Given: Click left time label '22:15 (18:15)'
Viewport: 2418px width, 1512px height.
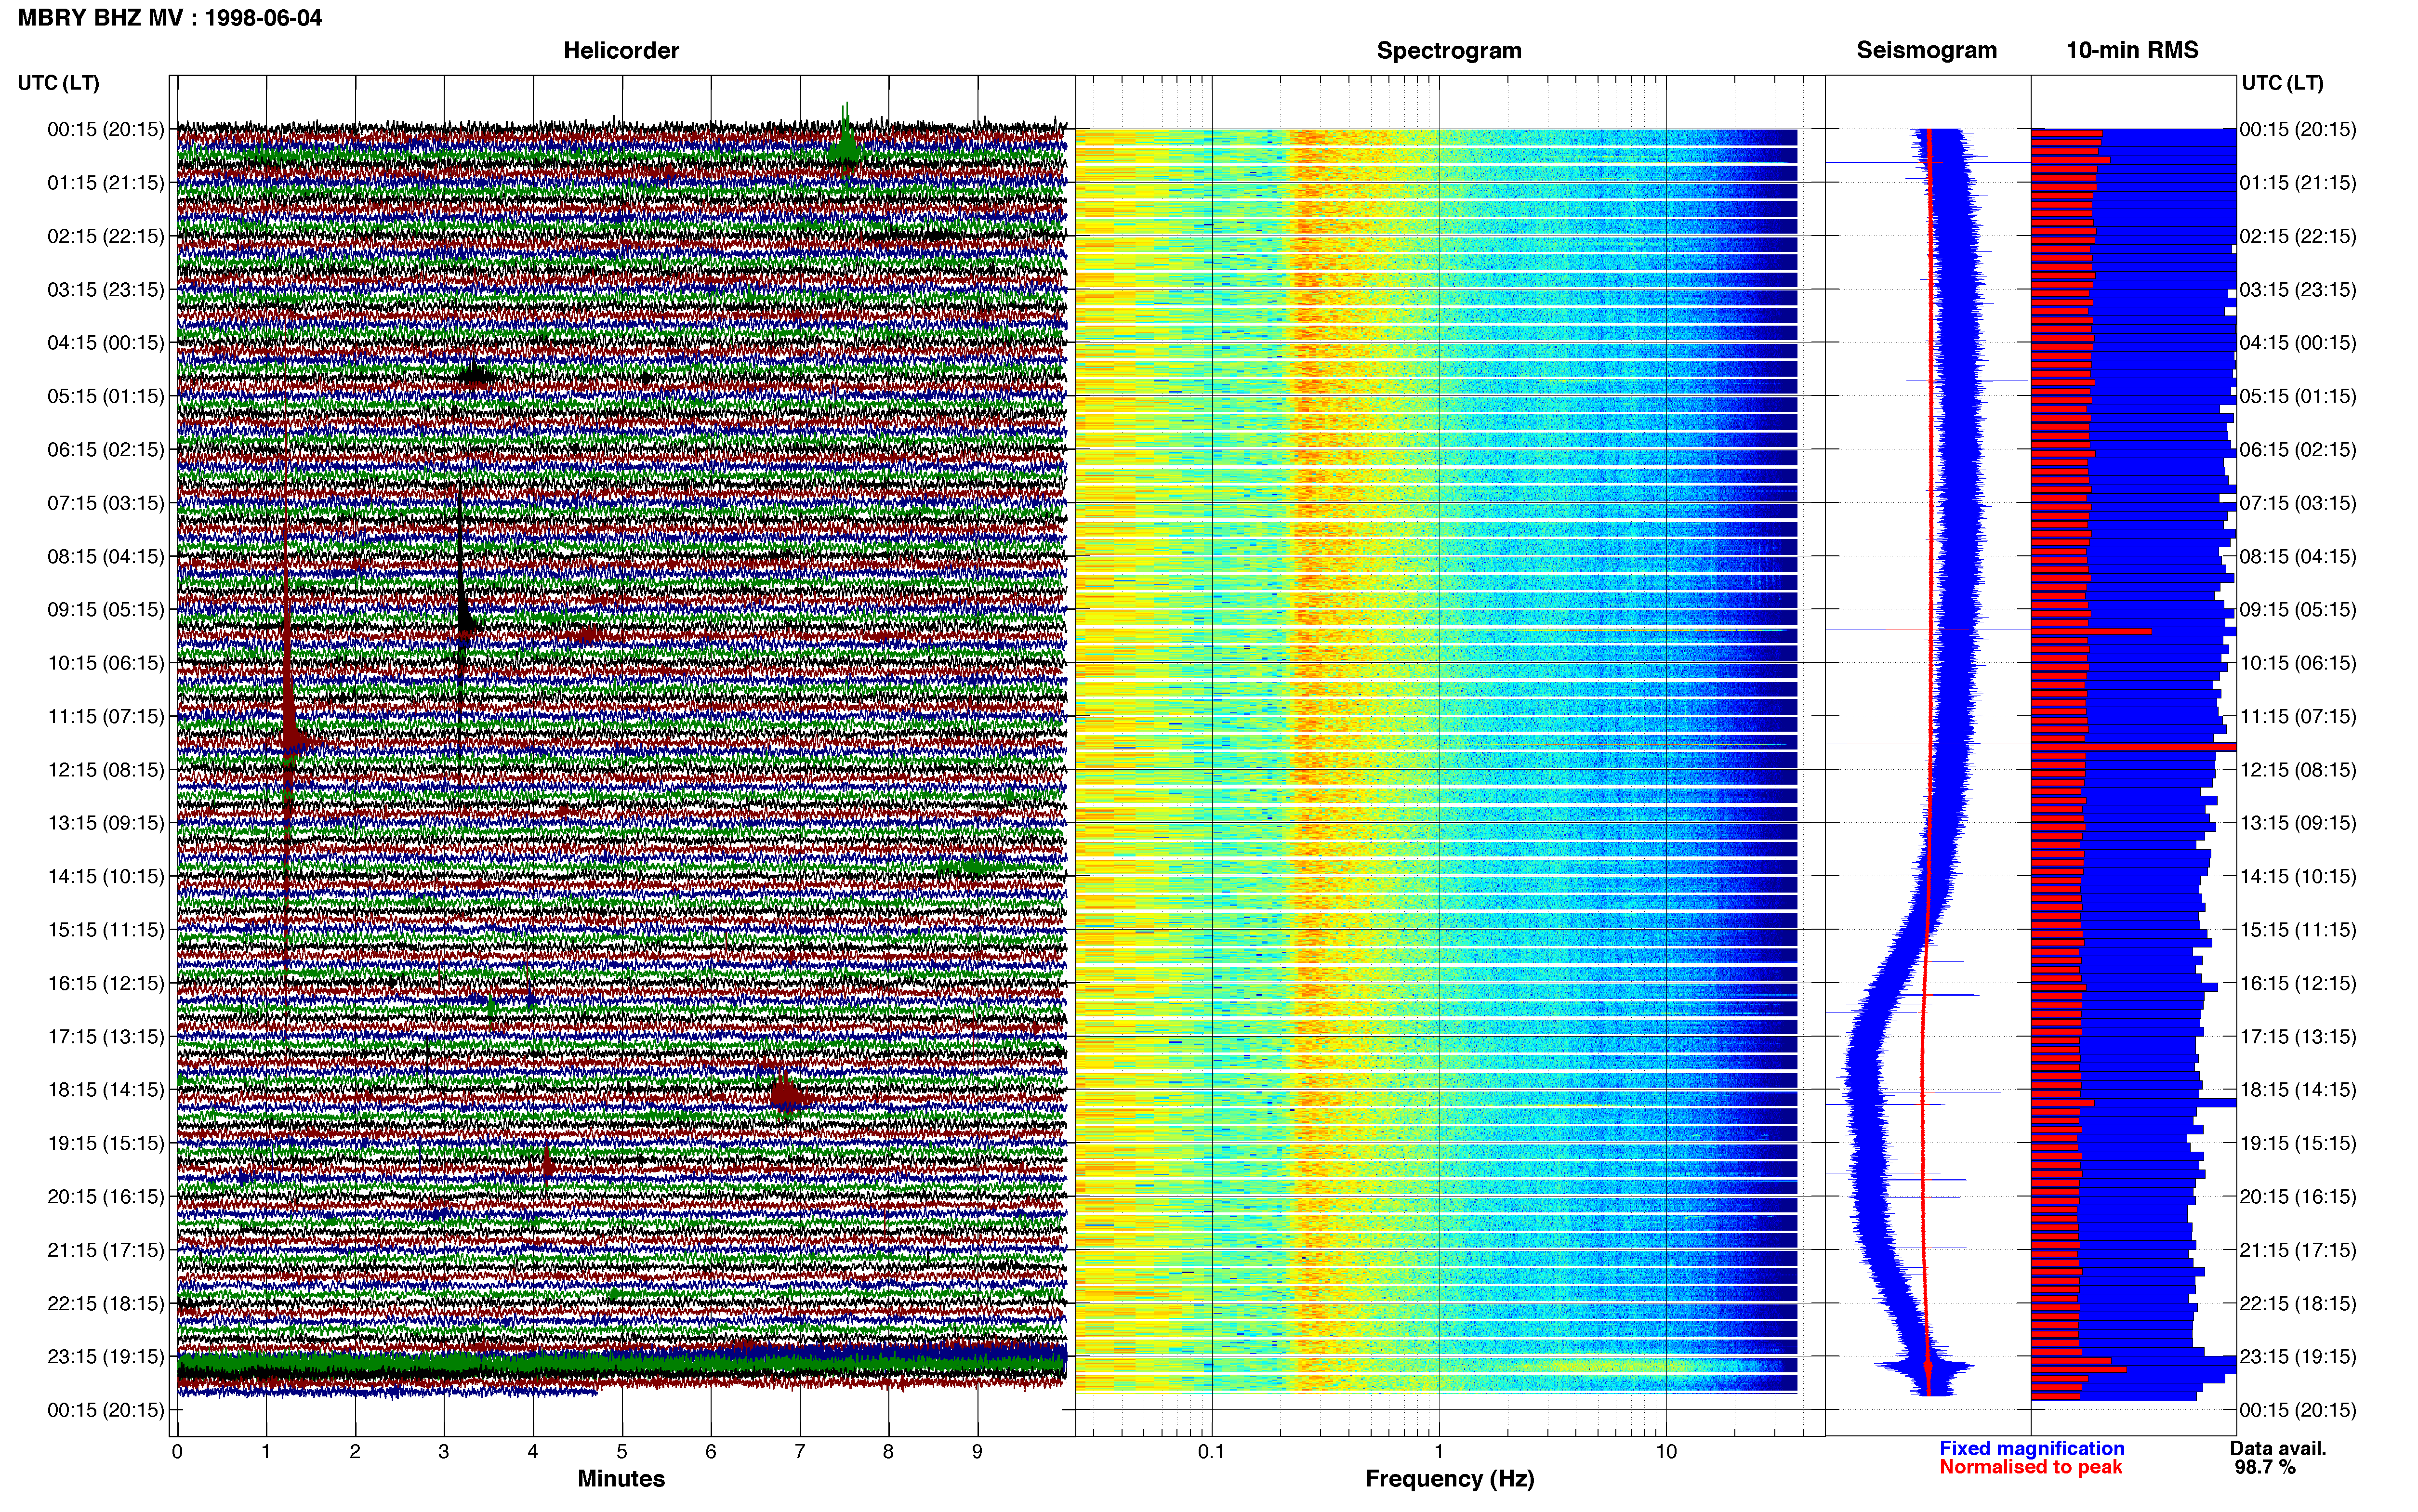Looking at the screenshot, I should click(x=105, y=1304).
